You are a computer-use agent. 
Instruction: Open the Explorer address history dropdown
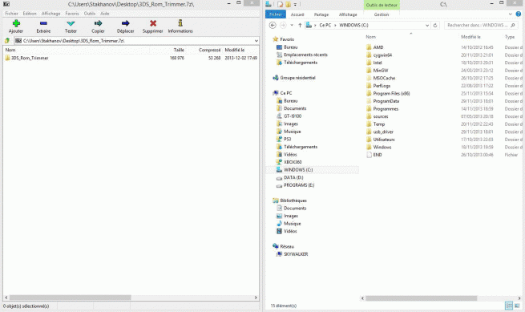coord(427,25)
